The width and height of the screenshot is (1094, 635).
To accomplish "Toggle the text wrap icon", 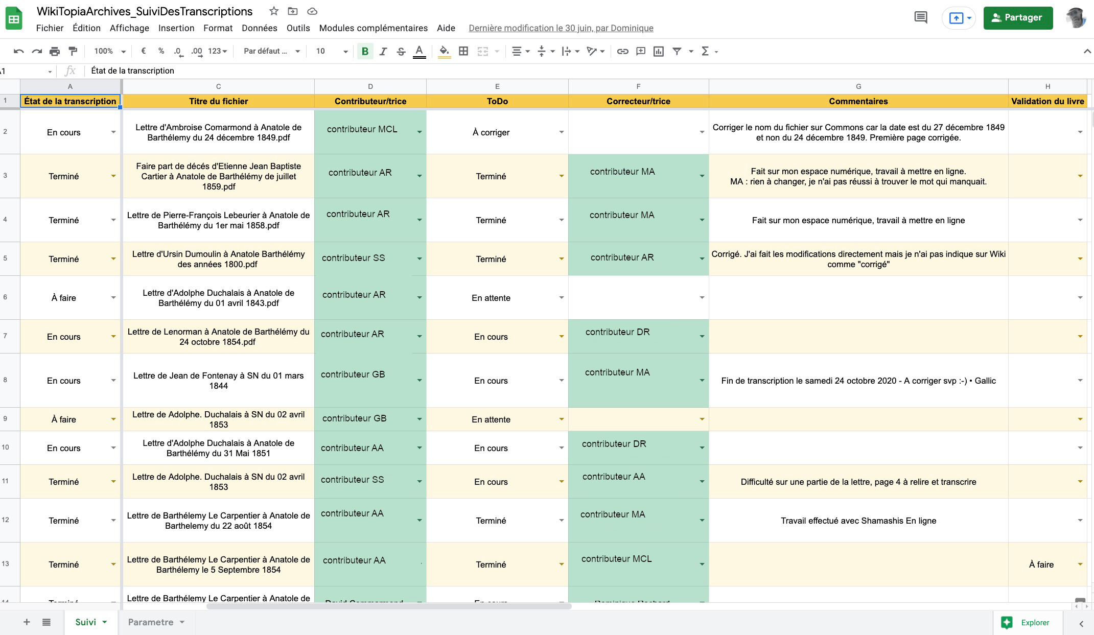I will [x=569, y=51].
